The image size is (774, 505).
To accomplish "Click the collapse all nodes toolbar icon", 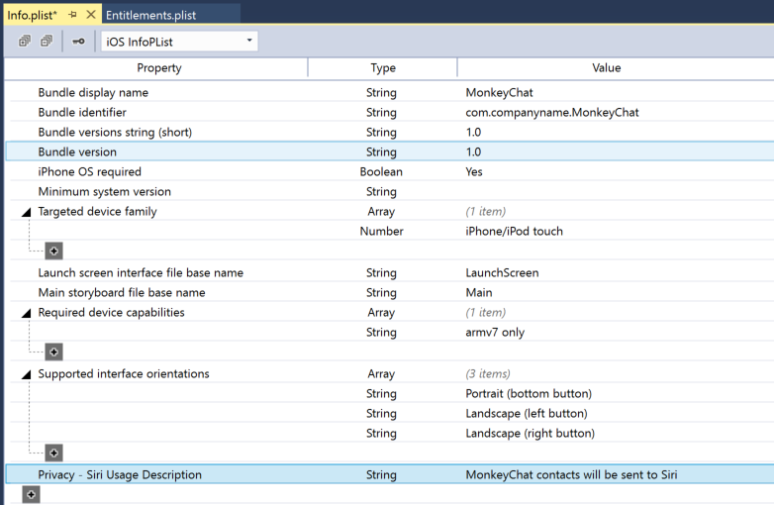I will coord(47,42).
